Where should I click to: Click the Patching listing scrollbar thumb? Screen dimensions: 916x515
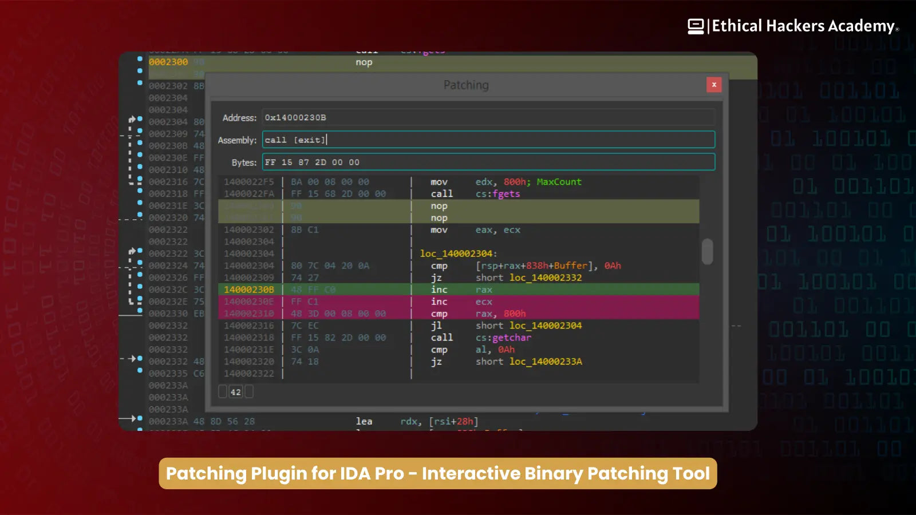708,252
